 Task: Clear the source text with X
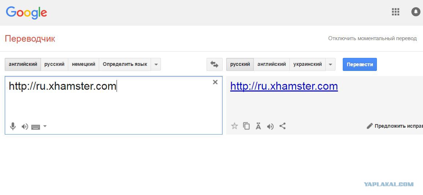coord(215,82)
